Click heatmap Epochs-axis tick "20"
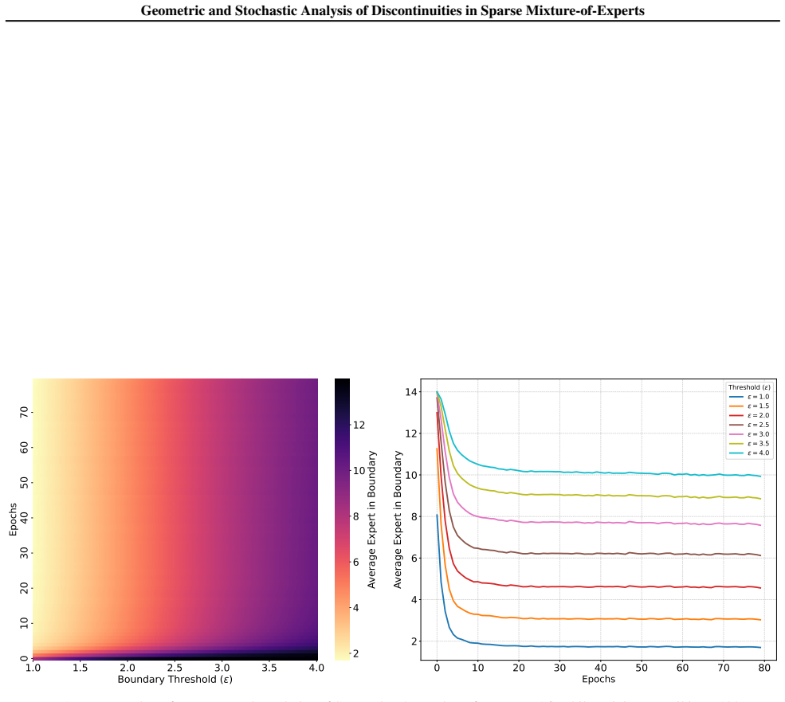Screen dimensions: 785x702 (24, 588)
